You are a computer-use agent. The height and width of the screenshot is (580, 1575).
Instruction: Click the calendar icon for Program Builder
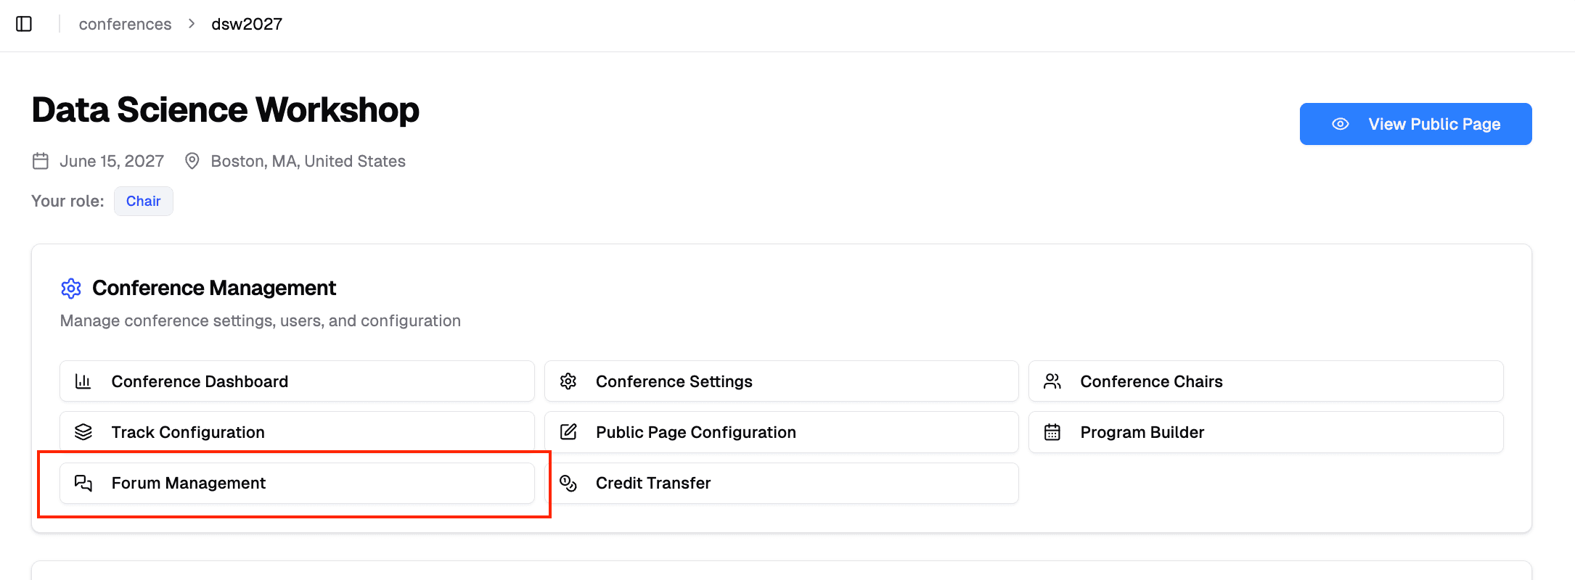click(x=1052, y=432)
